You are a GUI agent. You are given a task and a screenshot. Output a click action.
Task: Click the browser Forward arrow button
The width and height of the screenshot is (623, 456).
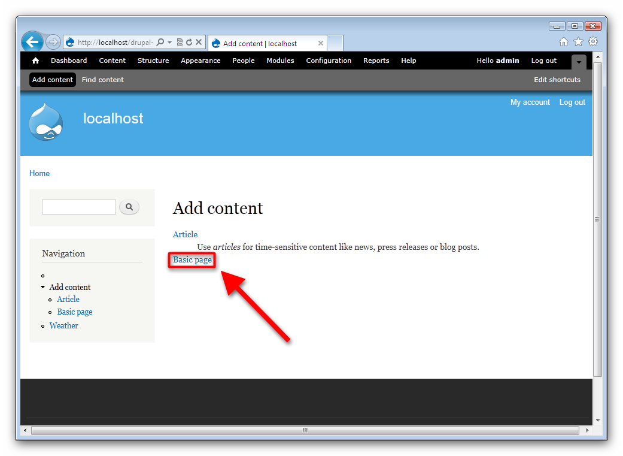click(53, 42)
